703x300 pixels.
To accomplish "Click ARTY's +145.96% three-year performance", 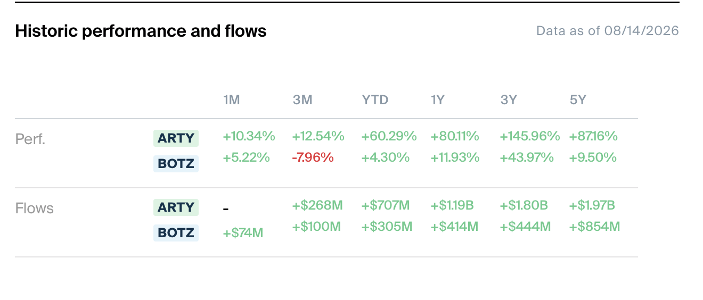I will [x=530, y=136].
